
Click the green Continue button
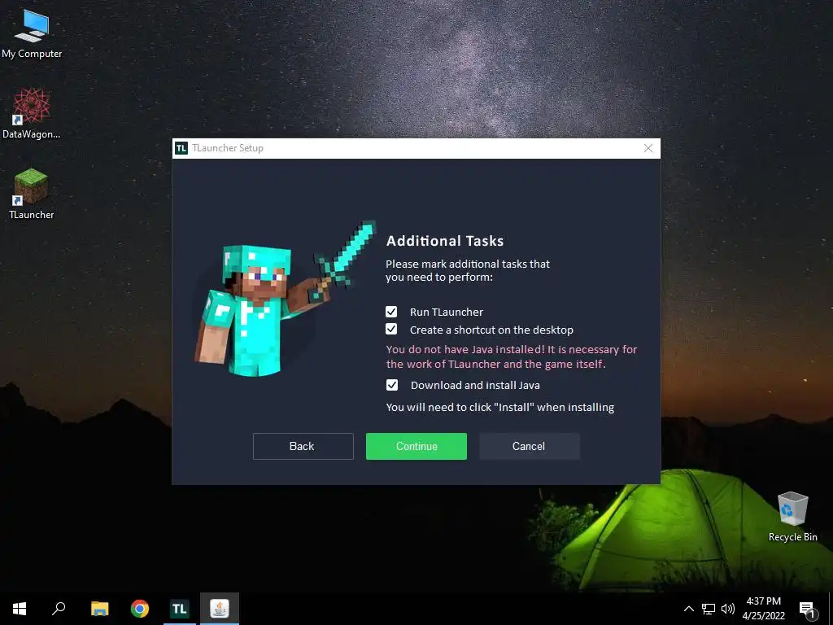(416, 446)
